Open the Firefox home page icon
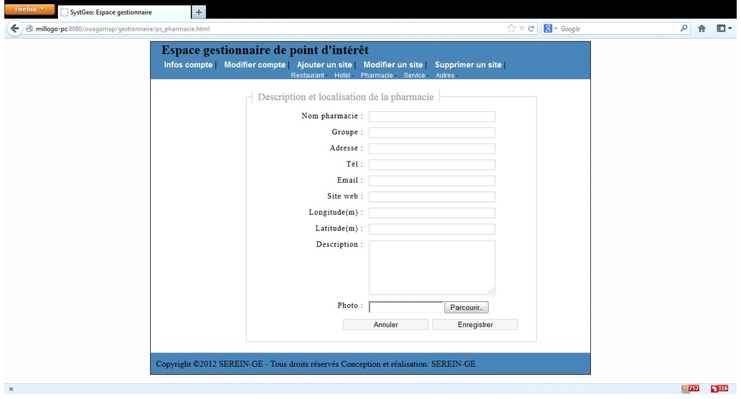Viewport: 741px width, 399px height. pos(702,29)
